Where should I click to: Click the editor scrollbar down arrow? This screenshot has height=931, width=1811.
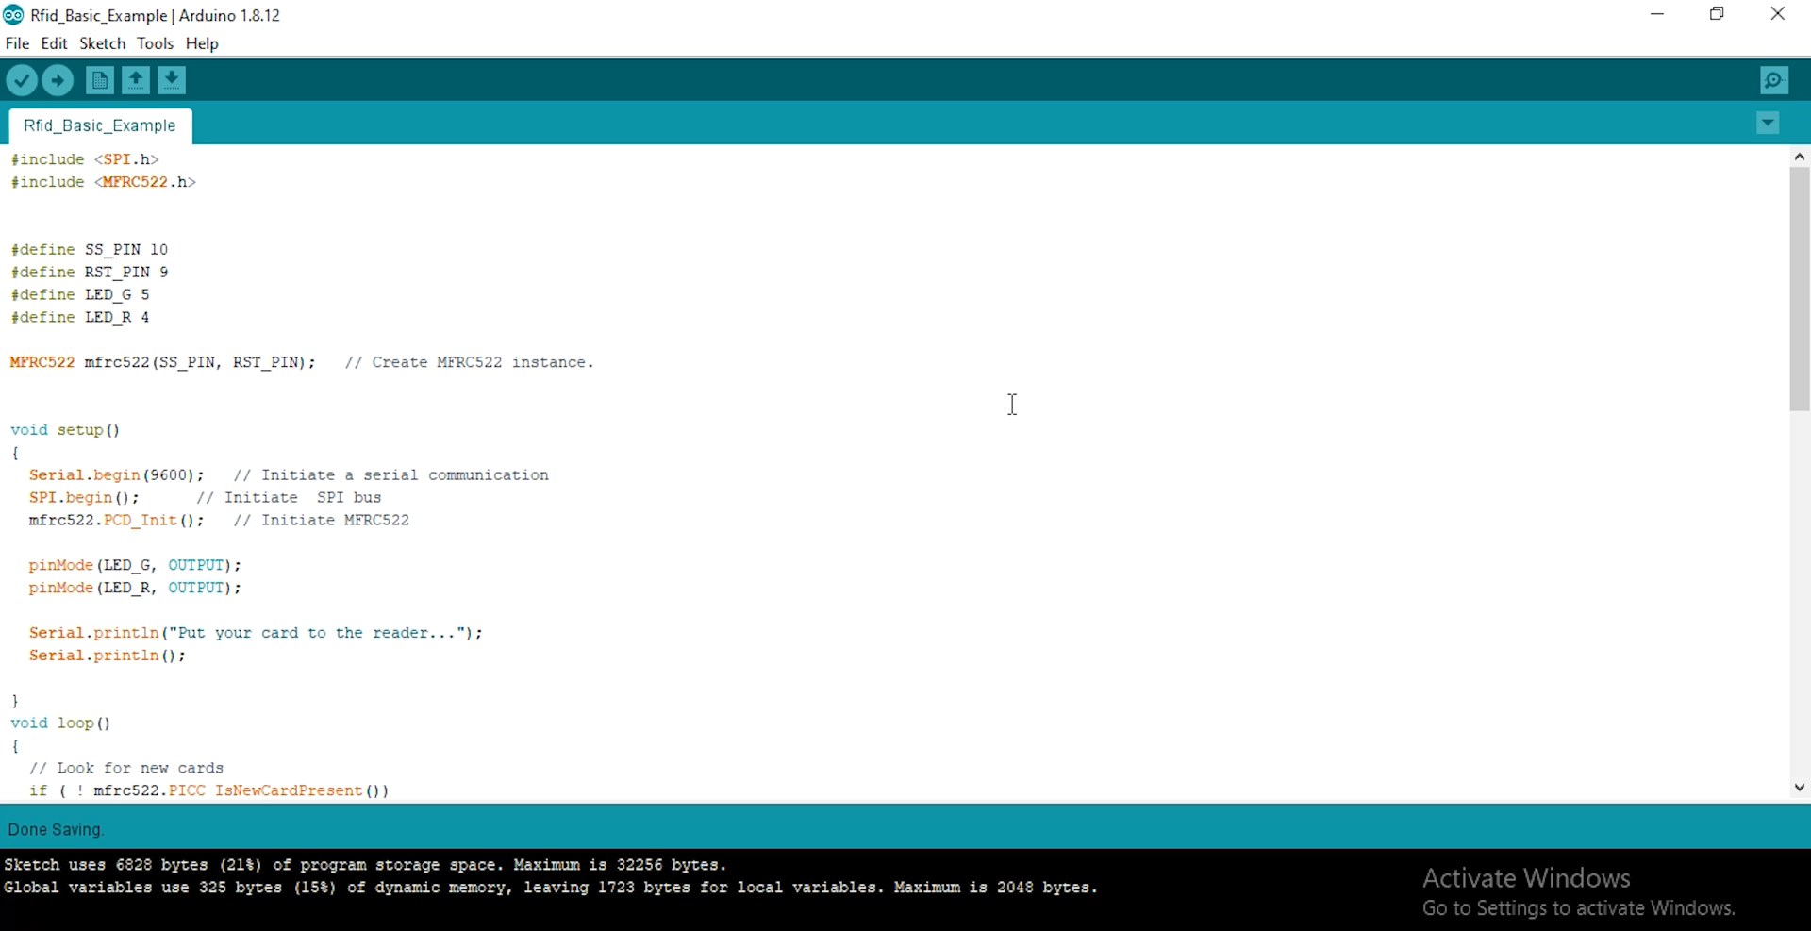click(1800, 788)
